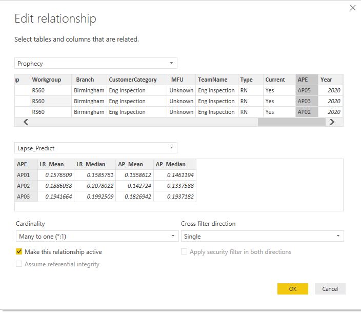Image resolution: width=361 pixels, height=313 pixels.
Task: Click the horizontal scrollbar thumb of Prophecy table
Action: [x=291, y=122]
